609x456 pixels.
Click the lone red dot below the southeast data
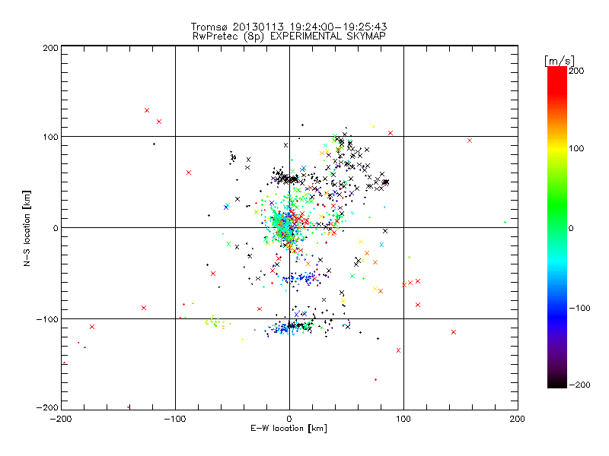(375, 379)
